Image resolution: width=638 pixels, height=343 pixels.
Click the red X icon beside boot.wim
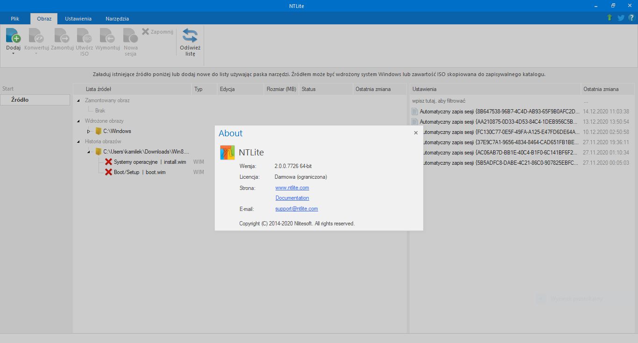coord(108,172)
